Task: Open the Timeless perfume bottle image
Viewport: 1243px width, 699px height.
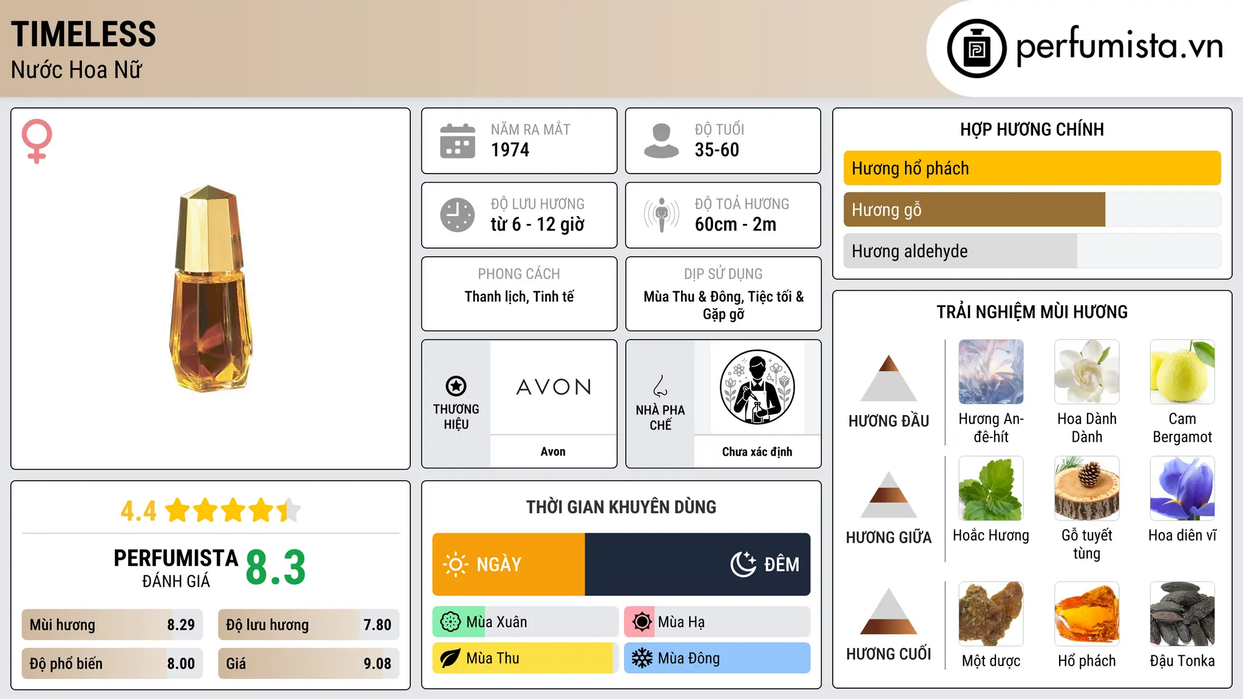Action: tap(210, 289)
